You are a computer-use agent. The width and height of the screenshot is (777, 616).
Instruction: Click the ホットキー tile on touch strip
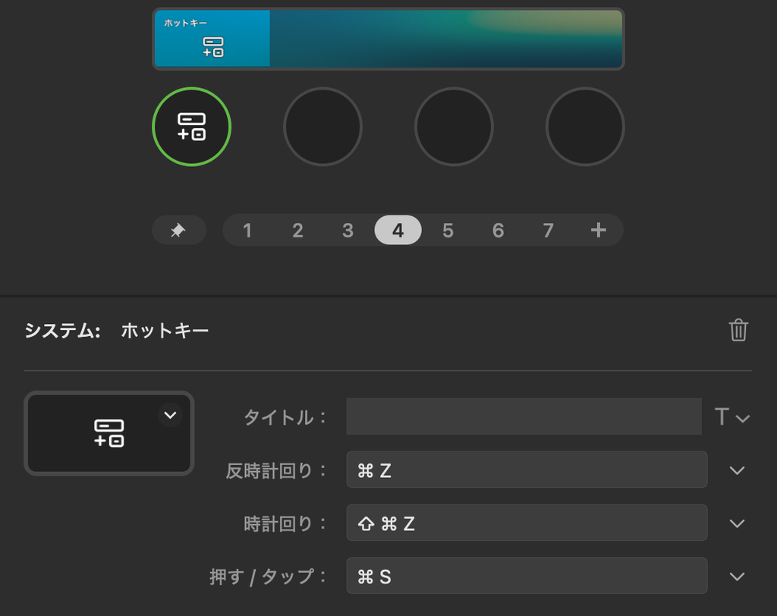[x=212, y=38]
